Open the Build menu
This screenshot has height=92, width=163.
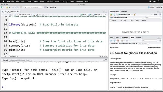(57, 2)
